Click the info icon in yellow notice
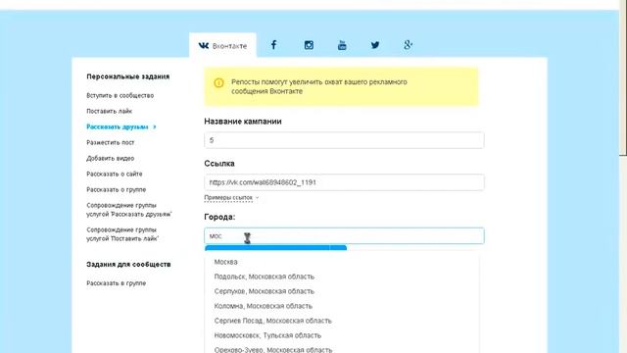 coord(218,82)
